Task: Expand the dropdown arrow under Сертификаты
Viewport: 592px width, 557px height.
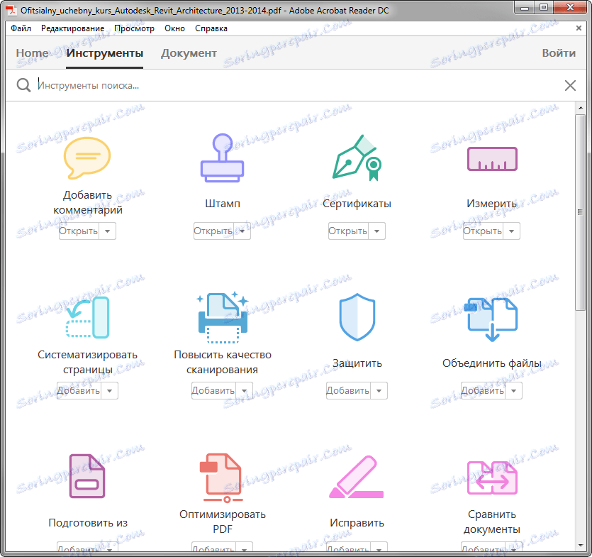Action: pyautogui.click(x=376, y=231)
